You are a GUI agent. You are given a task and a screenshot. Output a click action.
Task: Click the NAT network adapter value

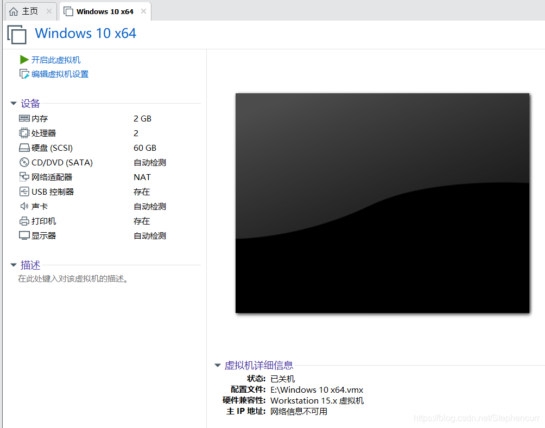point(142,177)
